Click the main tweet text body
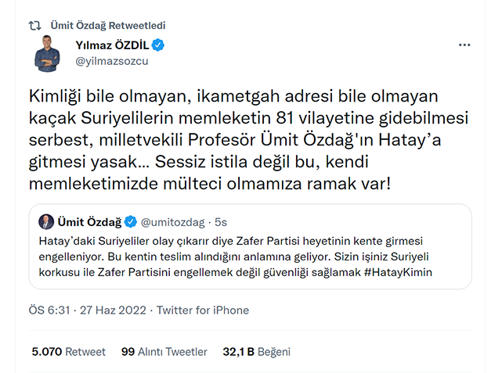Image resolution: width=502 pixels, height=373 pixels. (x=249, y=140)
